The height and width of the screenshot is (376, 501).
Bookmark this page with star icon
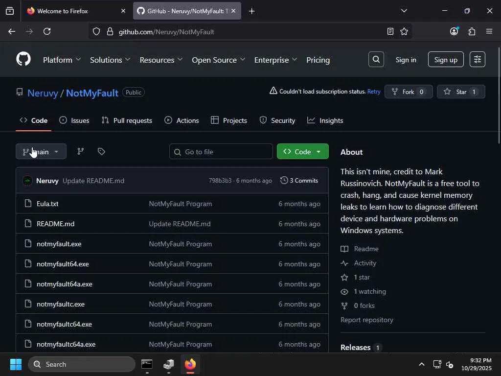[x=404, y=31]
